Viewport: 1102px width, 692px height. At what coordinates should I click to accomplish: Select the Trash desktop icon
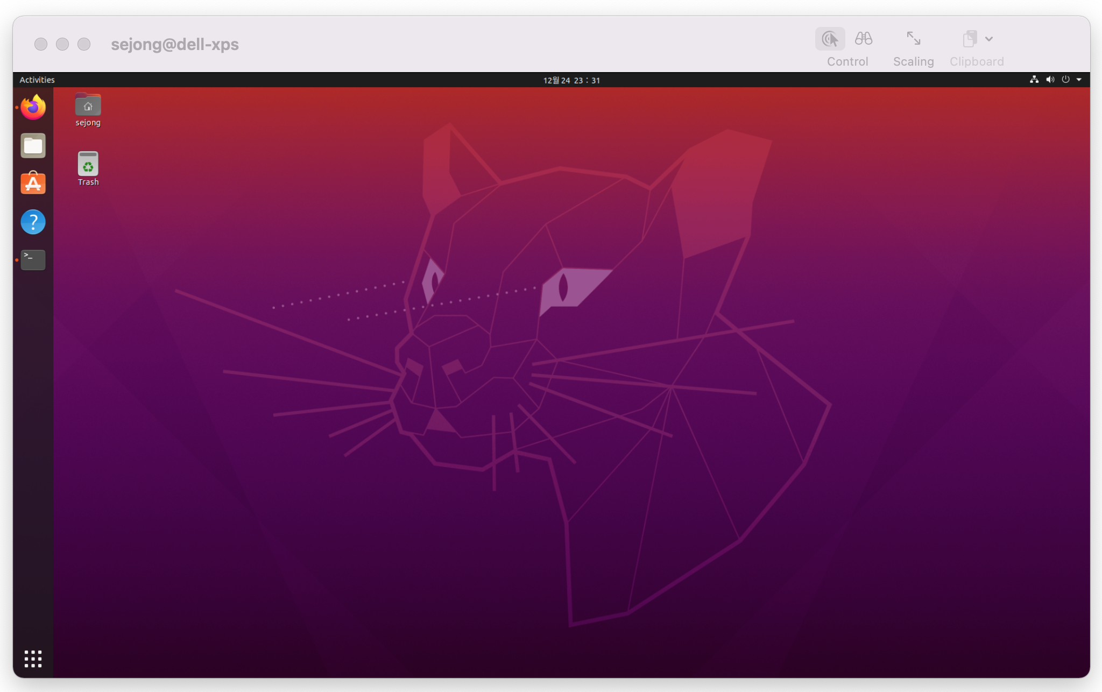[88, 169]
